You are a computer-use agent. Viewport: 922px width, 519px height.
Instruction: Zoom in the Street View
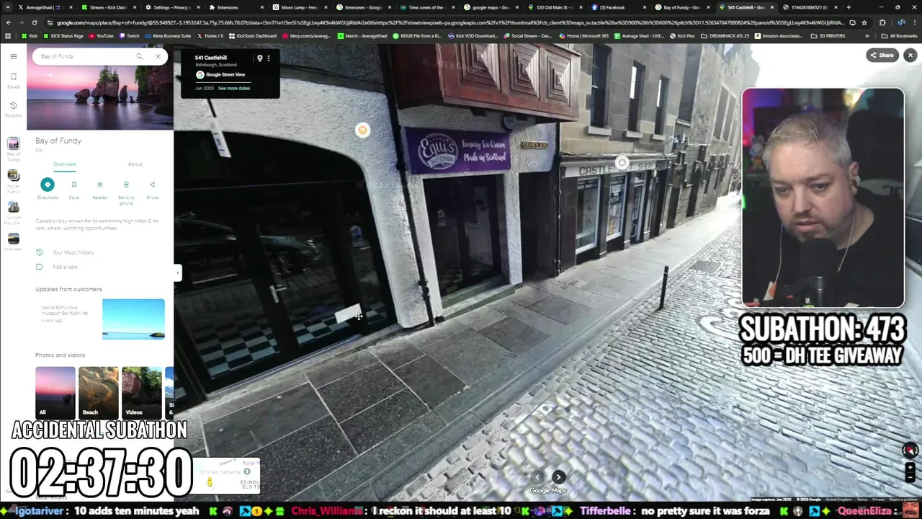coord(910,468)
